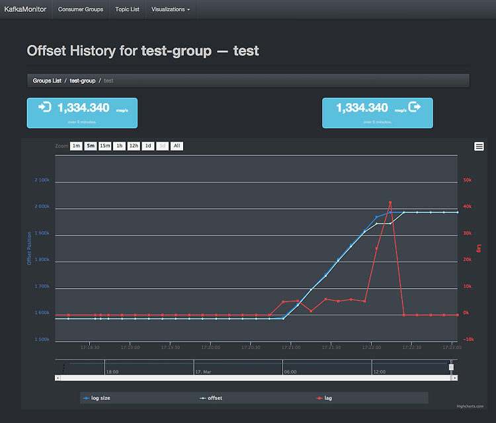Go to Groups List breadcrumb
Viewport: 496px width, 423px height.
click(x=47, y=81)
